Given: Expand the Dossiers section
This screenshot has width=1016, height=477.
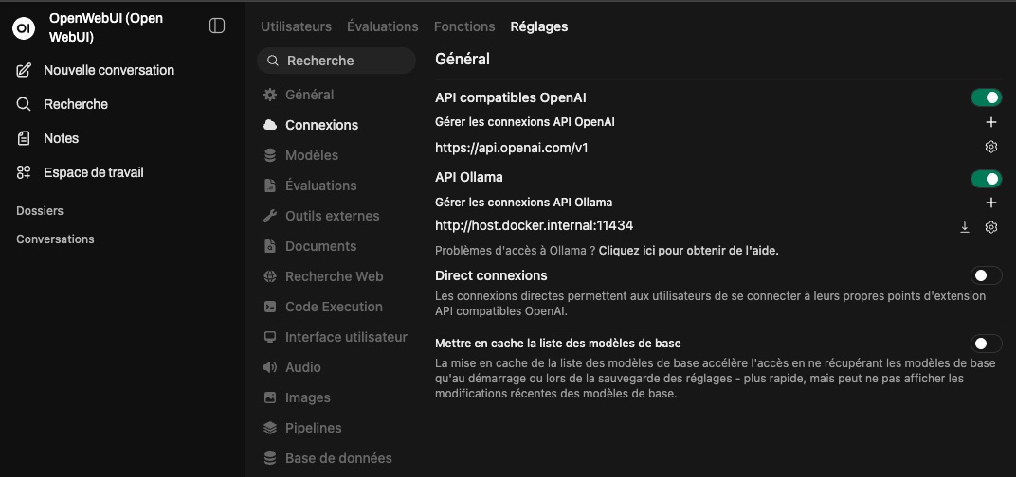Looking at the screenshot, I should point(40,211).
